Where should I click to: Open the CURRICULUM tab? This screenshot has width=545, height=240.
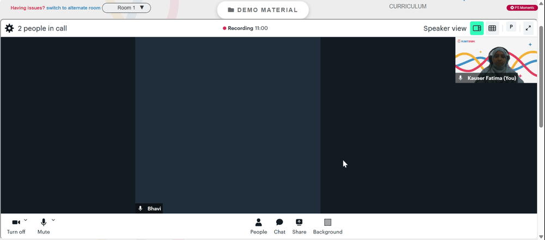(x=408, y=6)
